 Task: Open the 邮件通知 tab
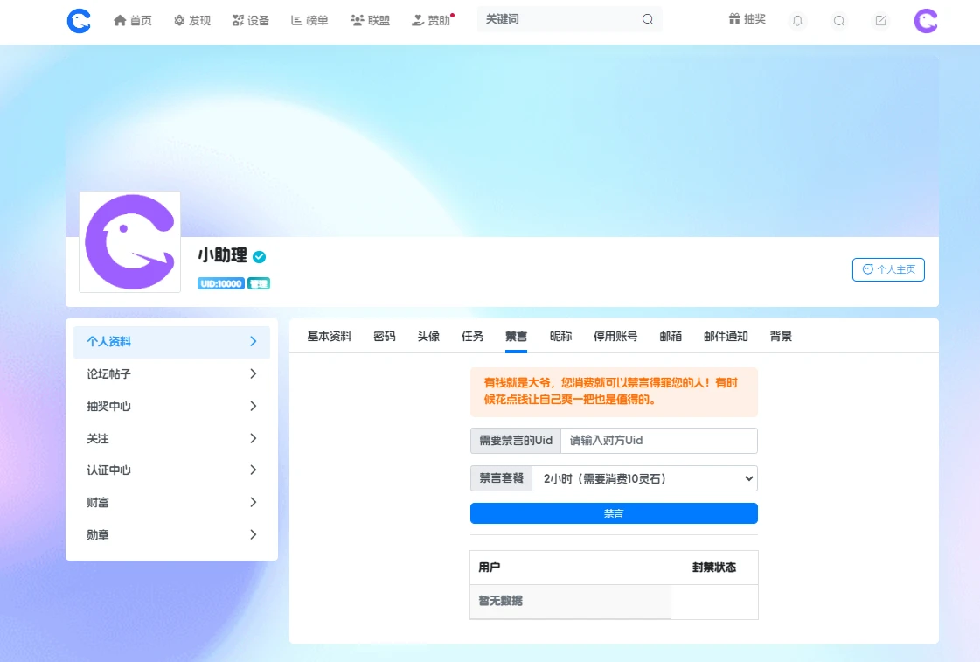726,337
